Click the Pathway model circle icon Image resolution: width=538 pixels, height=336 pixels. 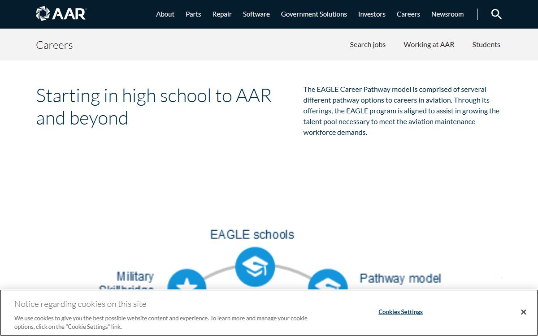(x=328, y=280)
